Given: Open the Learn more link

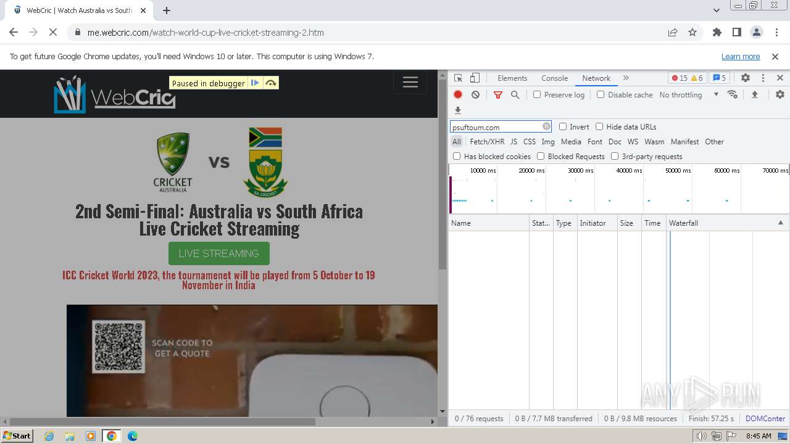Looking at the screenshot, I should click(x=741, y=56).
